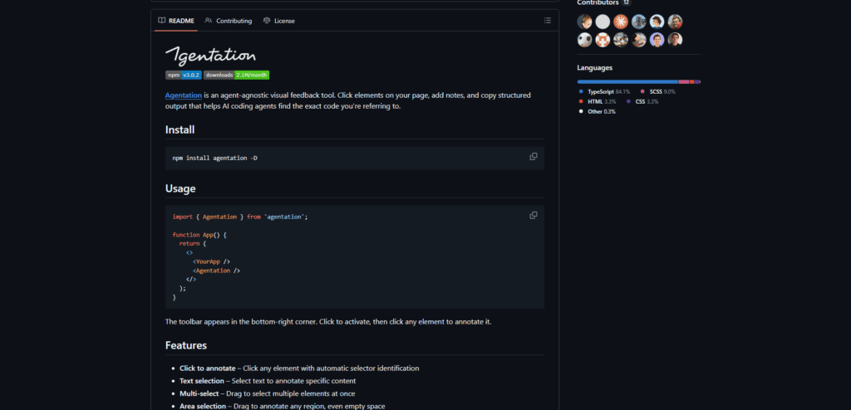Click the Other 0.3% language entry

pyautogui.click(x=598, y=111)
